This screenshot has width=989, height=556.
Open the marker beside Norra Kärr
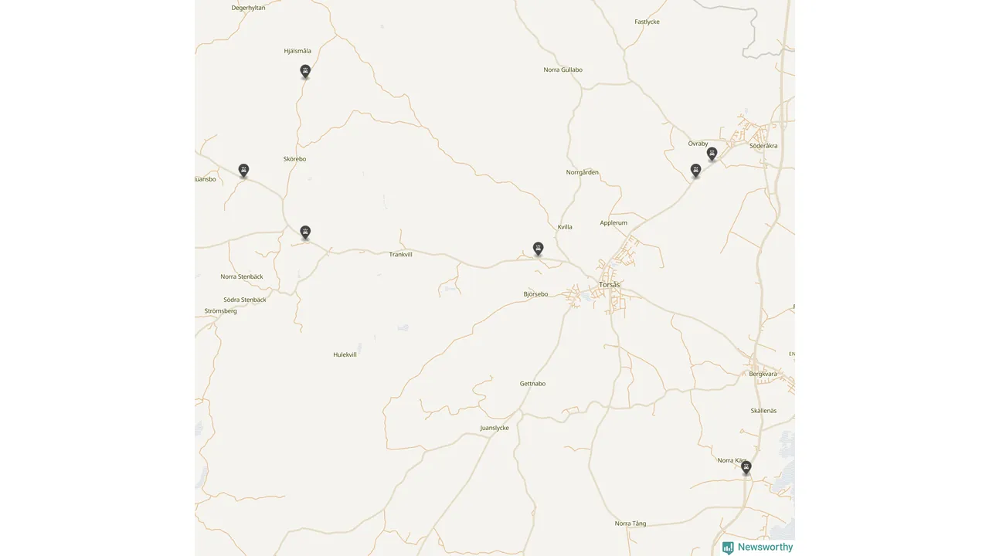(746, 468)
